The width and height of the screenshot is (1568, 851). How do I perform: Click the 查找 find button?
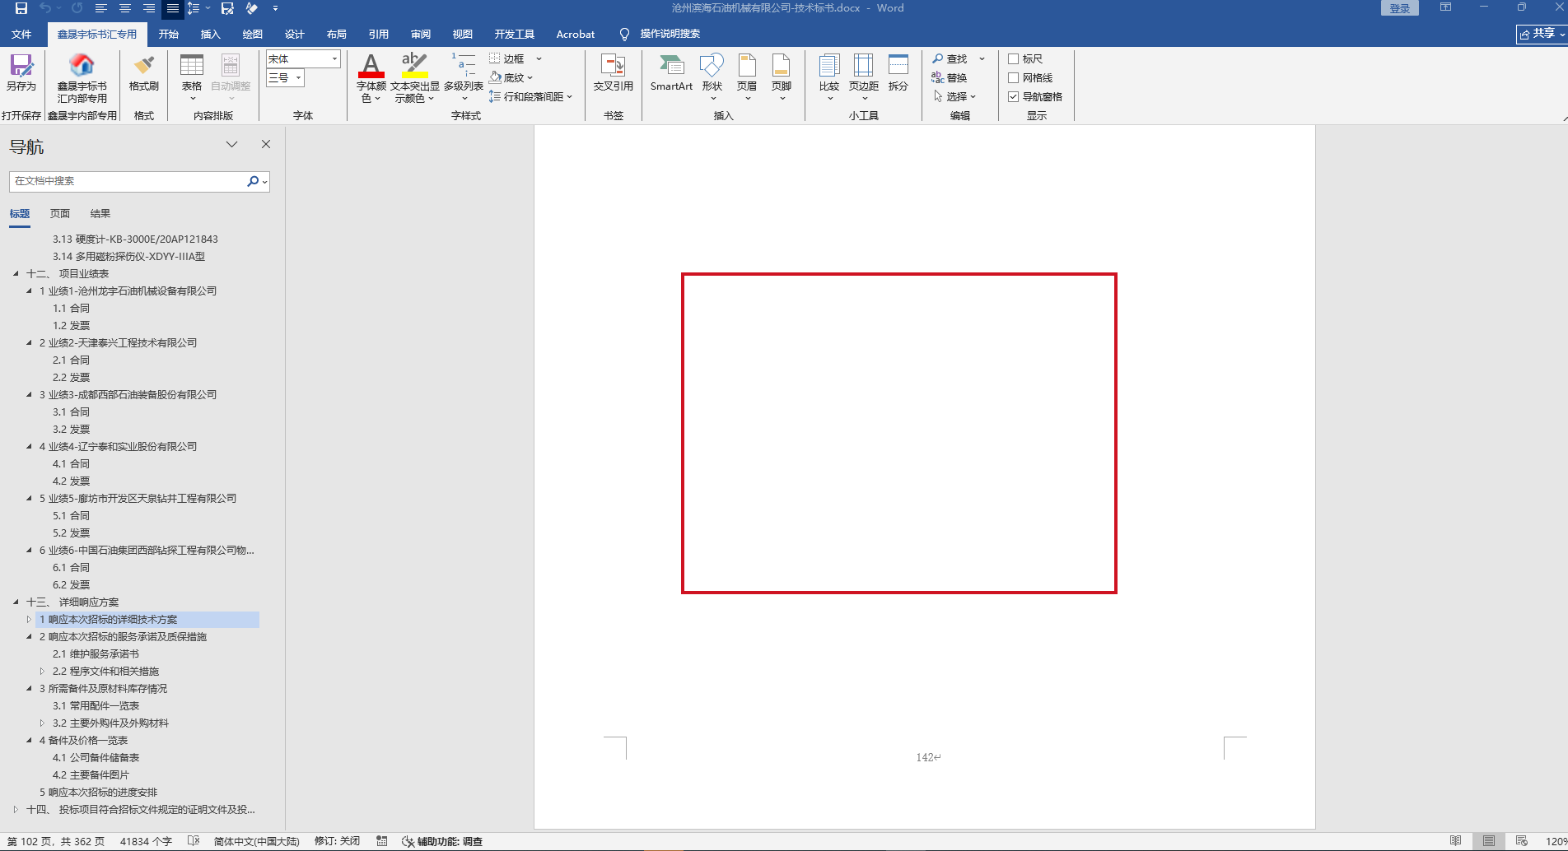pos(950,58)
